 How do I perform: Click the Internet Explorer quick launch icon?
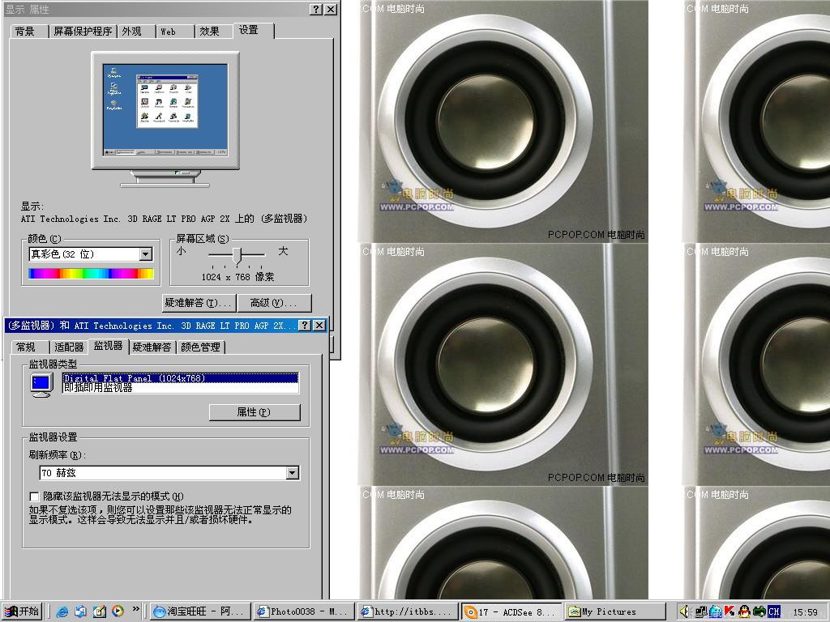tap(62, 611)
